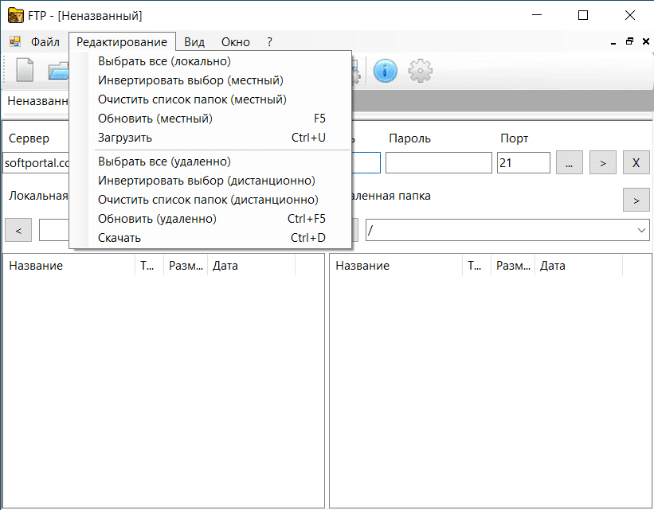The width and height of the screenshot is (654, 510).
Task: Choose Выбрать все (удаленно)
Action: [x=210, y=162]
